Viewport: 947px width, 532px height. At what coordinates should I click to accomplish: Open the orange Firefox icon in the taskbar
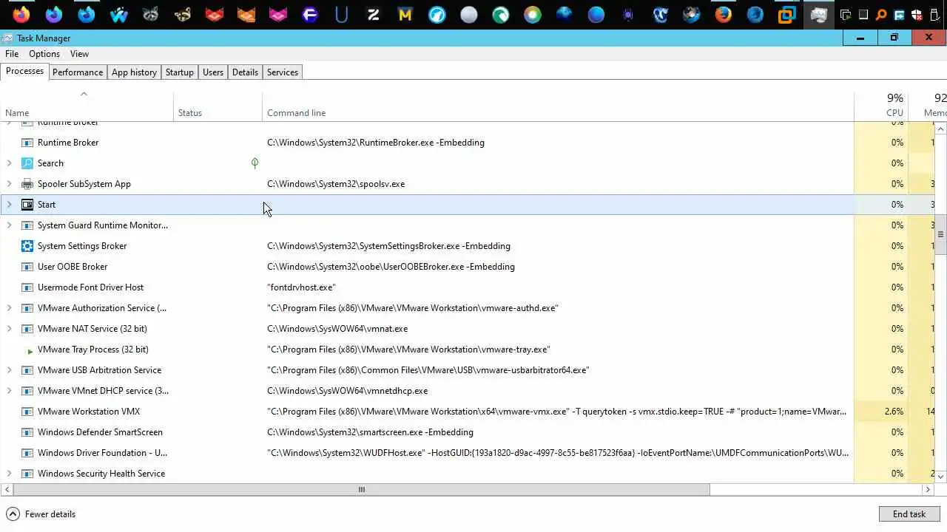[x=21, y=14]
